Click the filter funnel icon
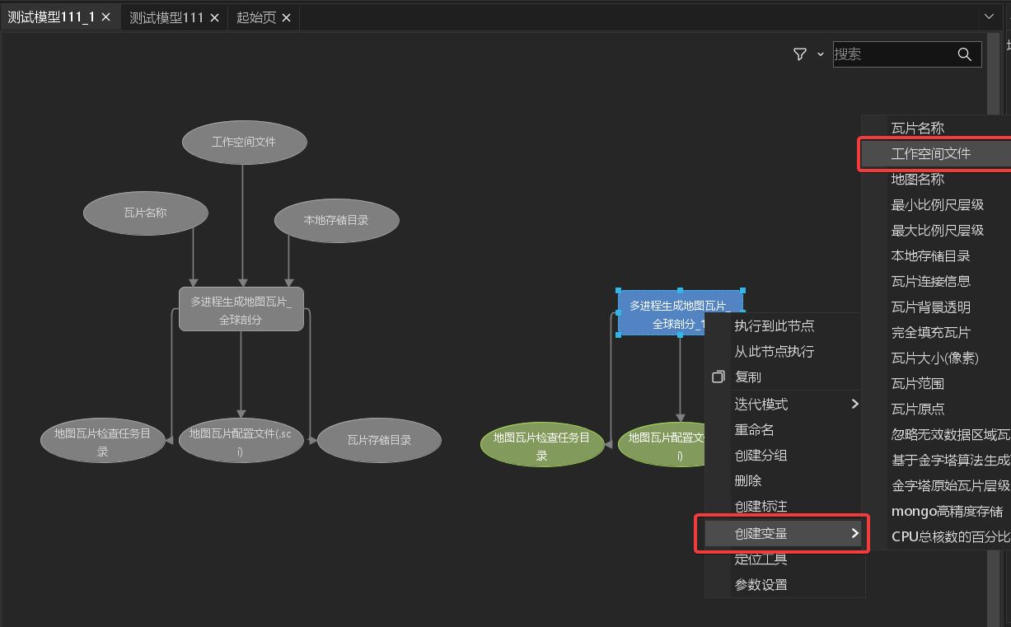 [x=799, y=54]
